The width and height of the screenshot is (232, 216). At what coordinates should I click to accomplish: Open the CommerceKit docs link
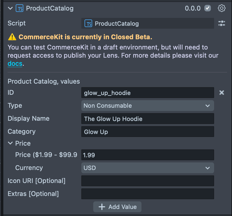15,64
